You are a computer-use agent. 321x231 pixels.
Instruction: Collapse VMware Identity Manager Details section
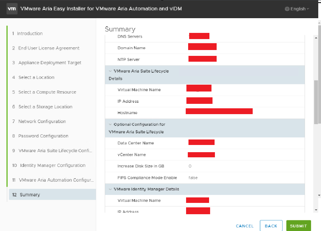[110, 189]
